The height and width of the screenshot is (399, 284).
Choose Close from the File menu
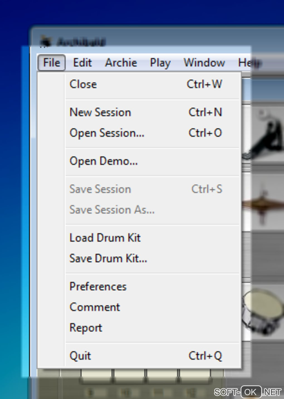click(83, 84)
